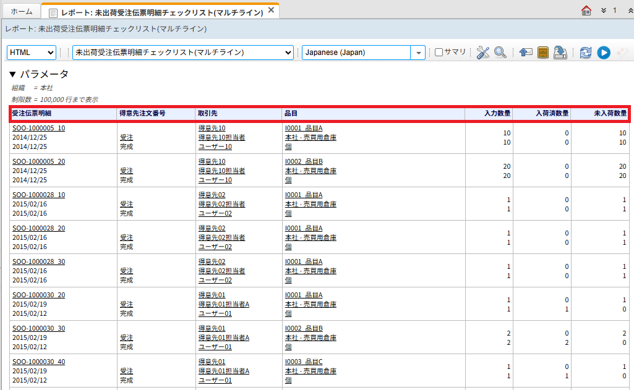This screenshot has width=634, height=390.
Task: Open the HTML output format dropdown
Action: pyautogui.click(x=32, y=53)
